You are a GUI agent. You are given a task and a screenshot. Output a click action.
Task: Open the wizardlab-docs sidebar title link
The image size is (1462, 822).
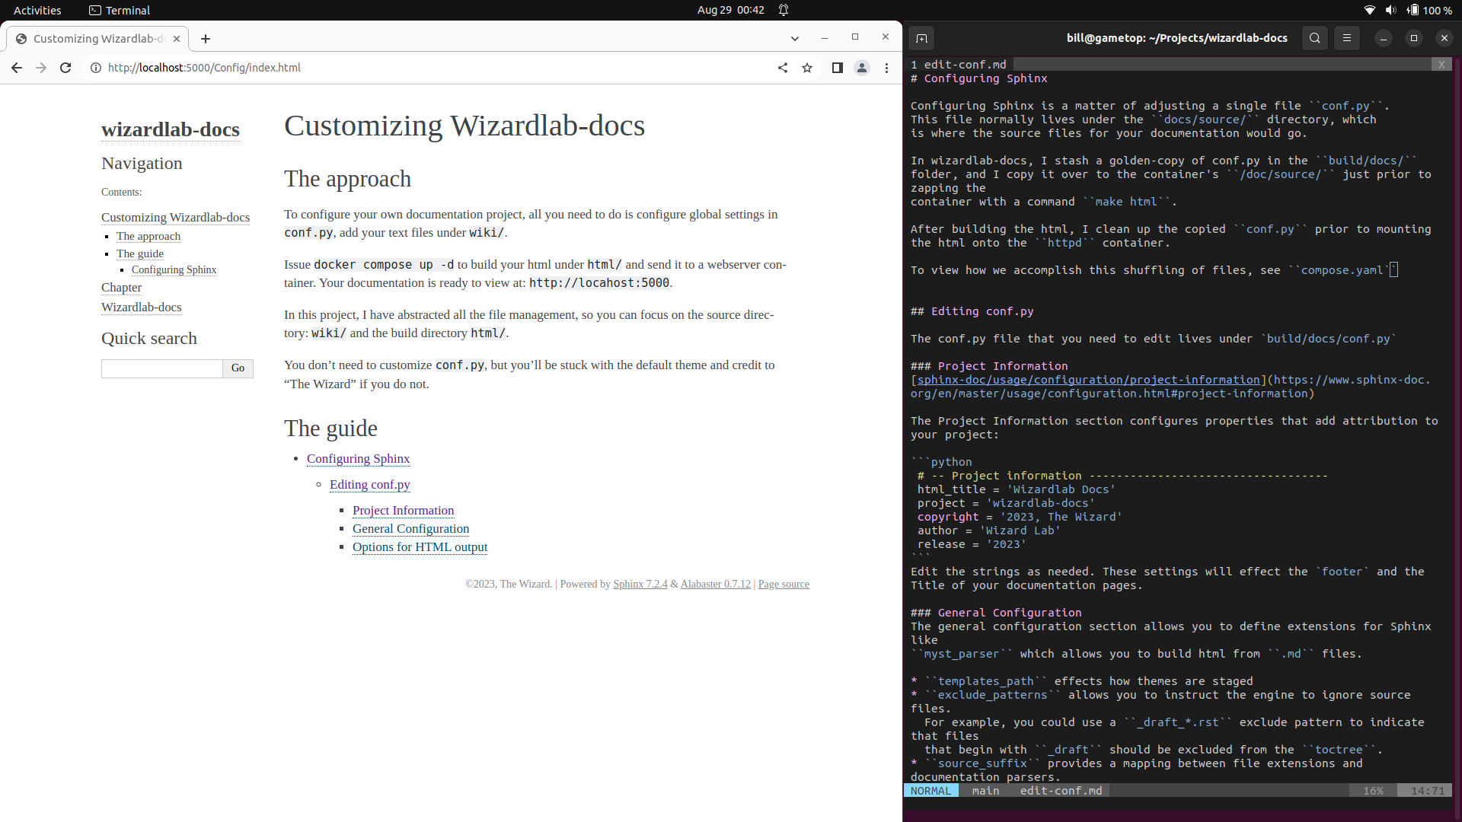click(x=171, y=129)
